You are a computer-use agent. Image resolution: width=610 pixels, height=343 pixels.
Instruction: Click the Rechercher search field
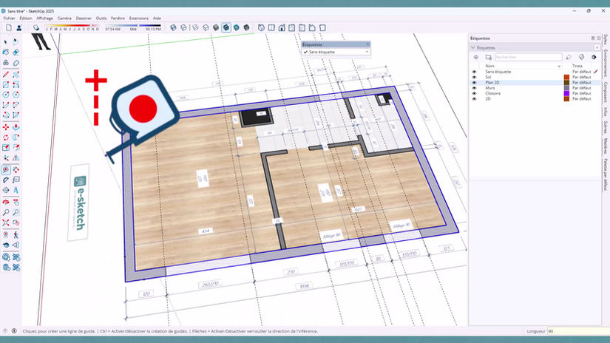tap(529, 57)
